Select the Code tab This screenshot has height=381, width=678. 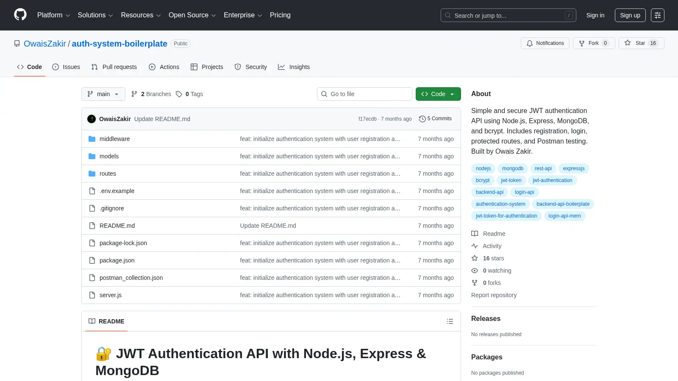30,67
